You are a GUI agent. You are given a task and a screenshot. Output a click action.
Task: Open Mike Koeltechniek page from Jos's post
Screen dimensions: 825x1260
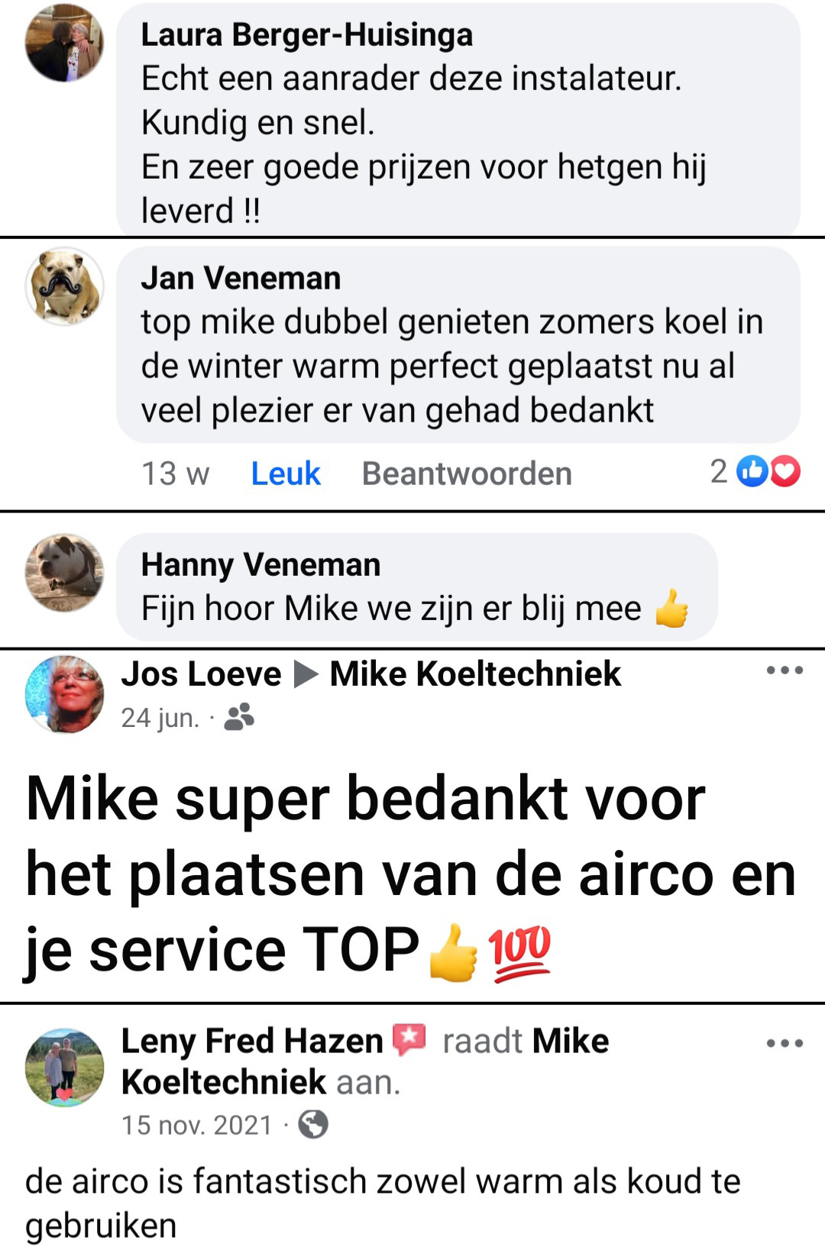[x=475, y=674]
